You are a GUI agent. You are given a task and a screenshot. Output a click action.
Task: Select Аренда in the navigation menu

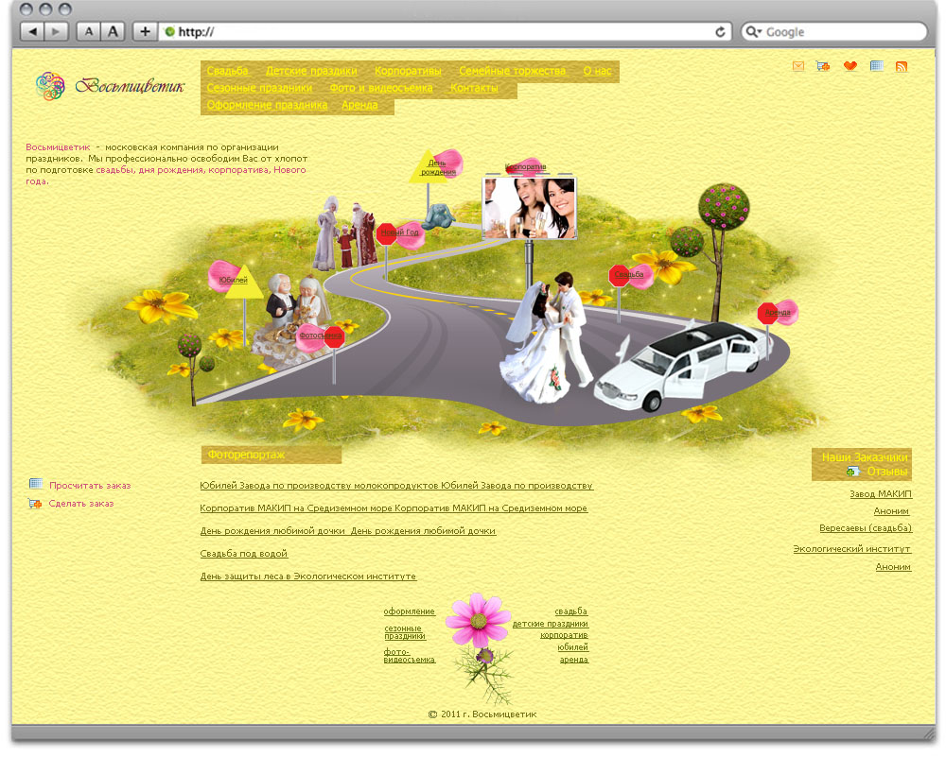pyautogui.click(x=359, y=105)
